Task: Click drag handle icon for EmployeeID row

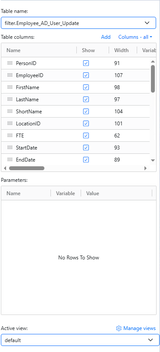Action: tap(9, 75)
